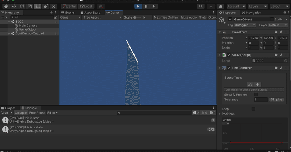
Task: Toggle grid snapping icon
Action: (x=101, y=7)
